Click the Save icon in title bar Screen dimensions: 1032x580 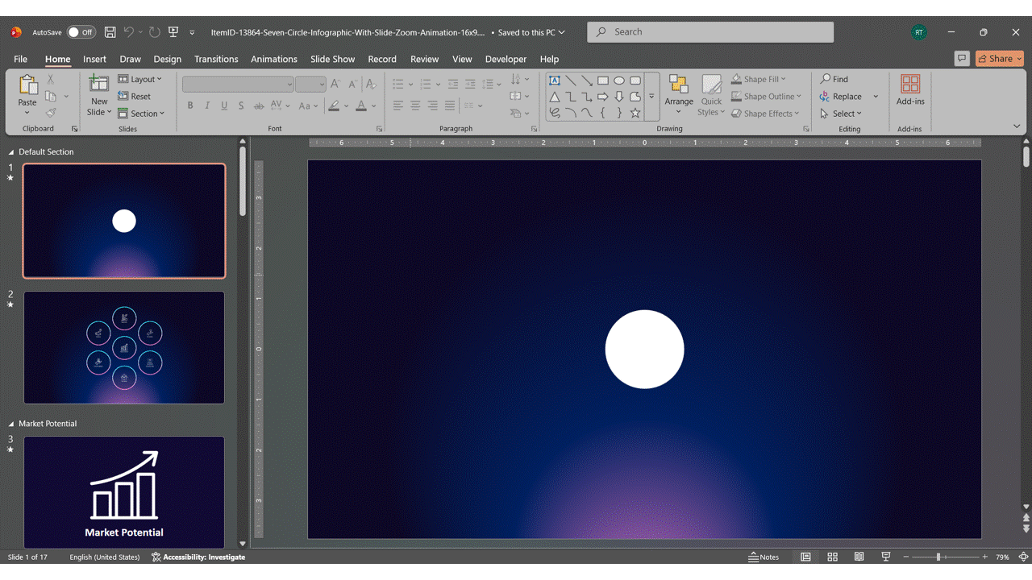click(110, 32)
